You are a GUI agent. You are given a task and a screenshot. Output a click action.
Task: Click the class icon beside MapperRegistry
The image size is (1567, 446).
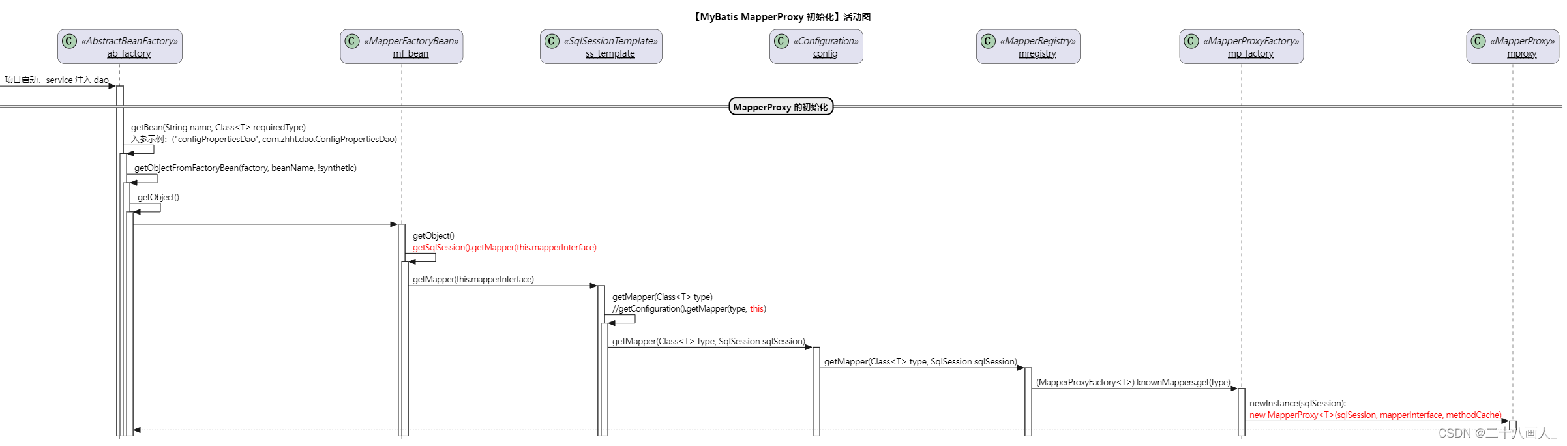coord(988,41)
